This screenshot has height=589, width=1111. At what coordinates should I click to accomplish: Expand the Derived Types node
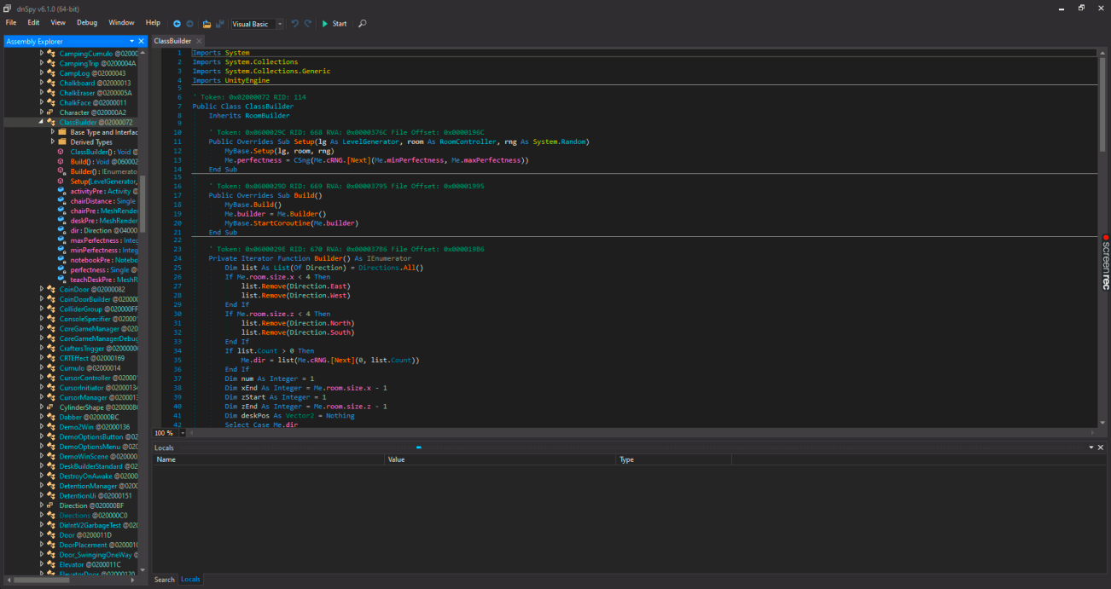tap(52, 142)
